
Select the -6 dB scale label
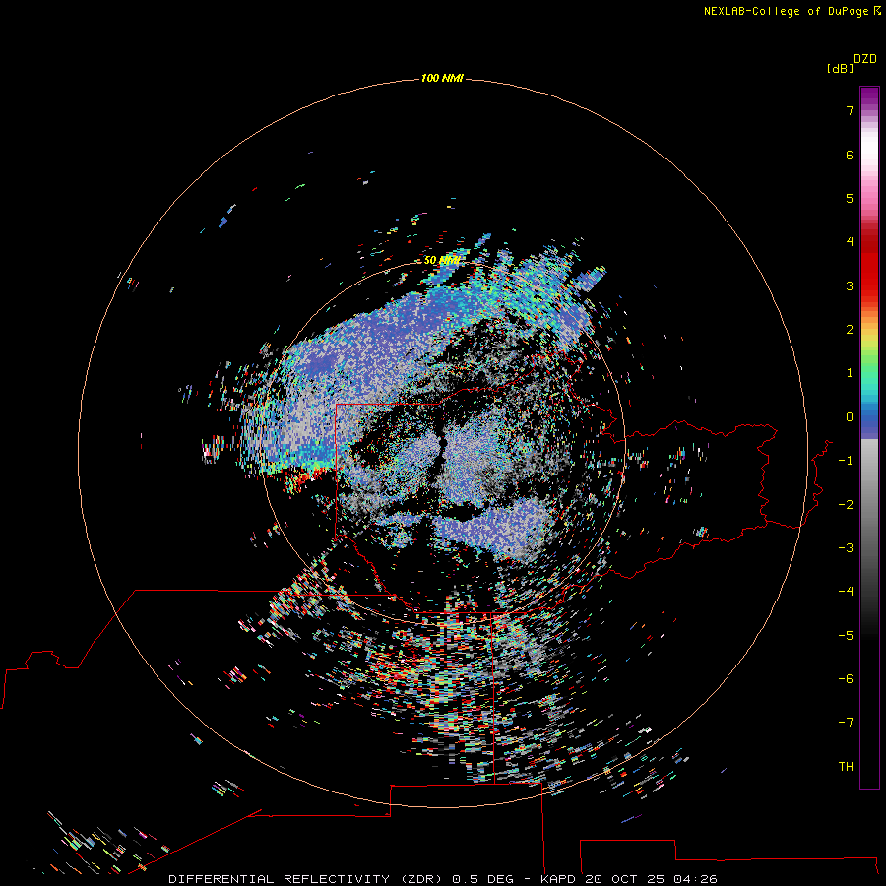[846, 679]
